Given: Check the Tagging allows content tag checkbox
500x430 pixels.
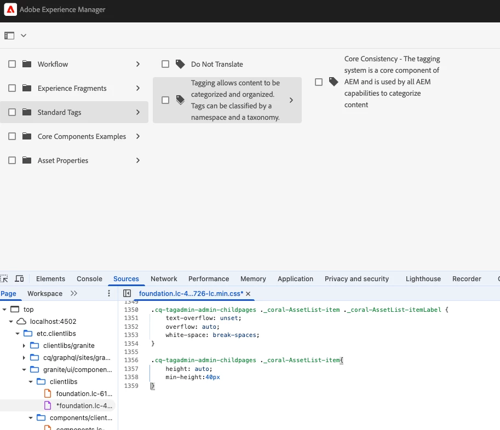Looking at the screenshot, I should 165,100.
